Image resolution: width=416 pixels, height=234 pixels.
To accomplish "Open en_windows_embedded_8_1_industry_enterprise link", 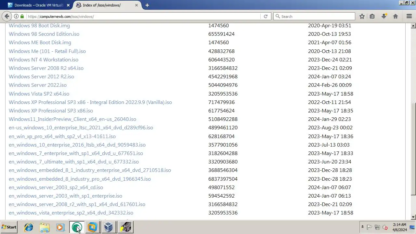I will tap(90, 170).
